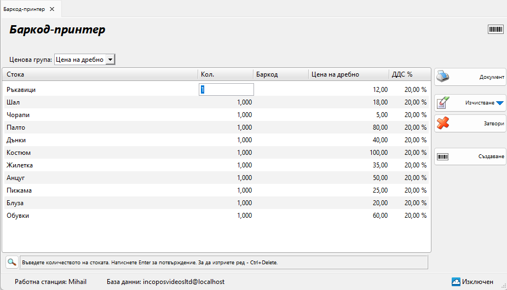Close the Баркод-принтер tab
This screenshot has width=507, height=290.
52,9
